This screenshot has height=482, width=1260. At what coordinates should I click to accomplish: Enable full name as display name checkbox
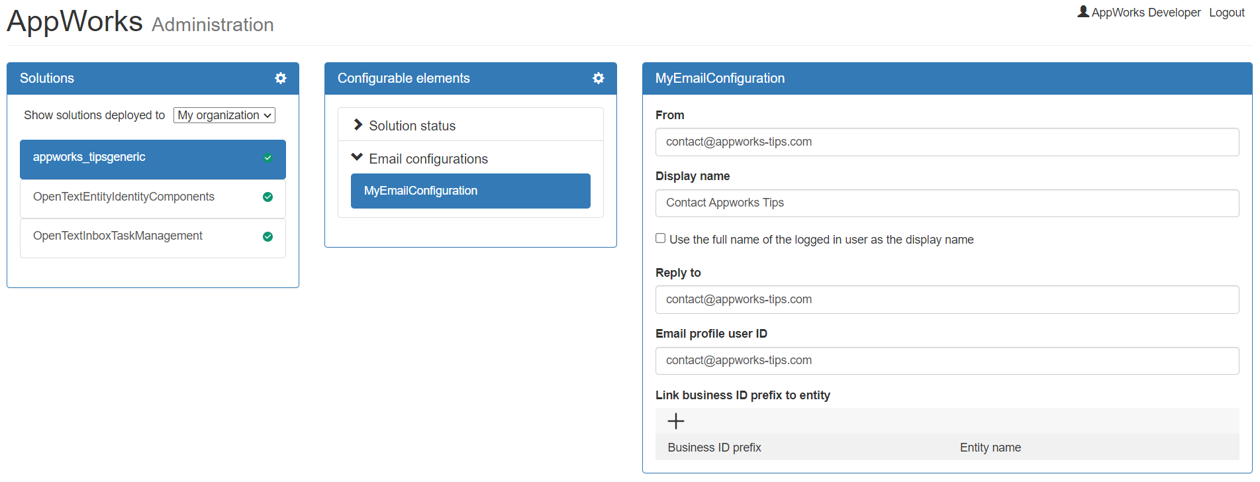click(661, 238)
